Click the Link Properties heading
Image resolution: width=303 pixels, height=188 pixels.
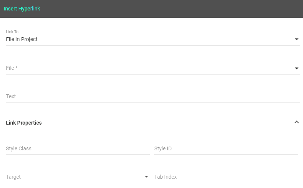(24, 123)
